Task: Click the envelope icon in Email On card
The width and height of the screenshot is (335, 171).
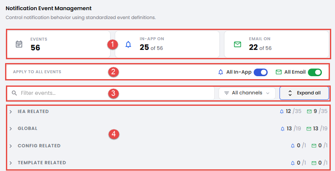Action: coord(238,44)
